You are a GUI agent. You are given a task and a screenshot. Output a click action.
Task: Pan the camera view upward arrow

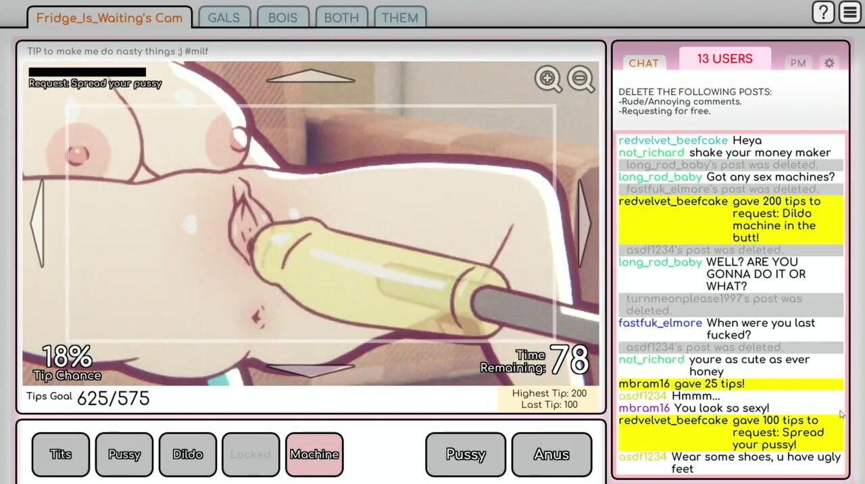(310, 76)
